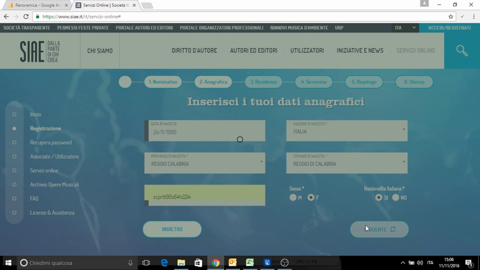Switch to Chrome in the taskbar
This screenshot has width=480, height=270.
tap(216, 263)
